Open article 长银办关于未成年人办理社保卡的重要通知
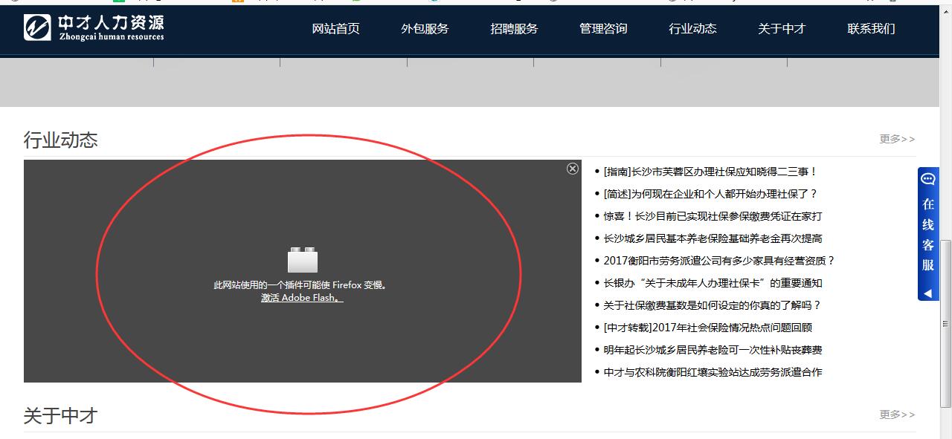Image resolution: width=952 pixels, height=439 pixels. coord(713,283)
